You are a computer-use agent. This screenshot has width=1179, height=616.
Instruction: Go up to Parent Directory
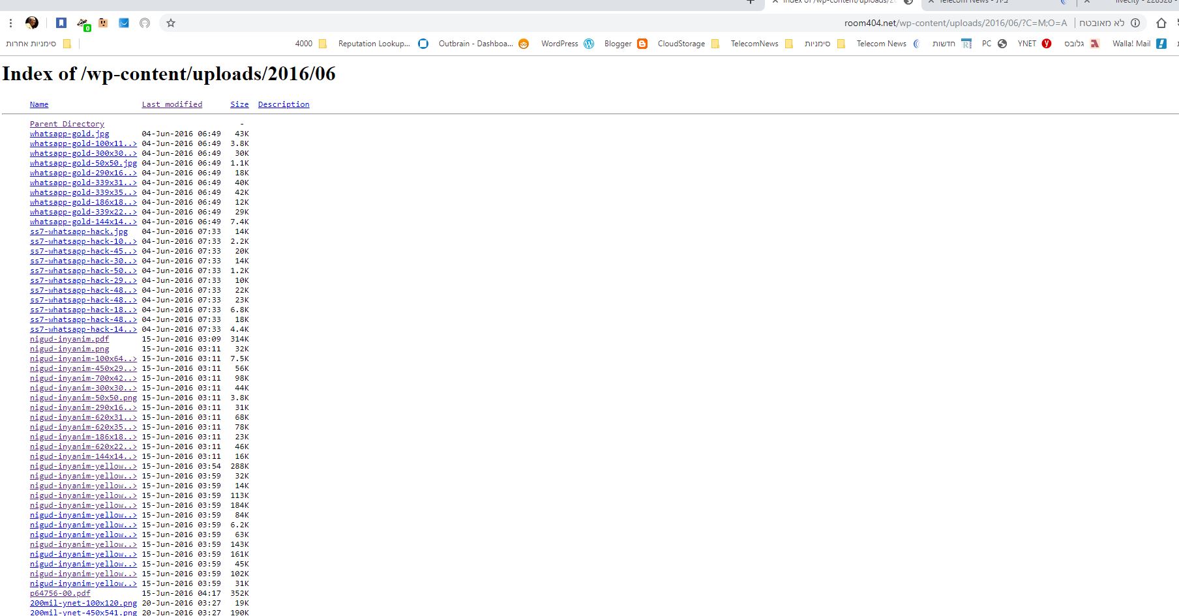coord(67,124)
